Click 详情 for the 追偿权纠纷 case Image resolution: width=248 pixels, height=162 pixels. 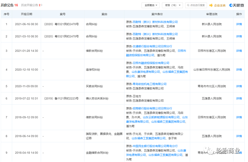tap(239, 70)
